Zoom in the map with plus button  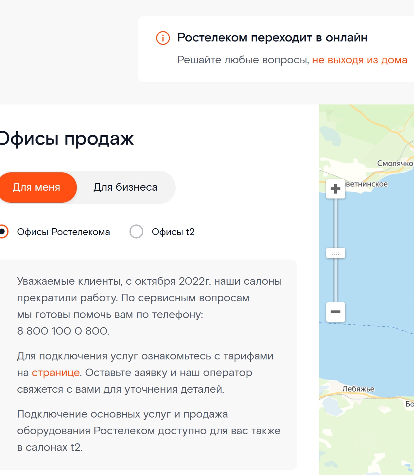coord(336,189)
